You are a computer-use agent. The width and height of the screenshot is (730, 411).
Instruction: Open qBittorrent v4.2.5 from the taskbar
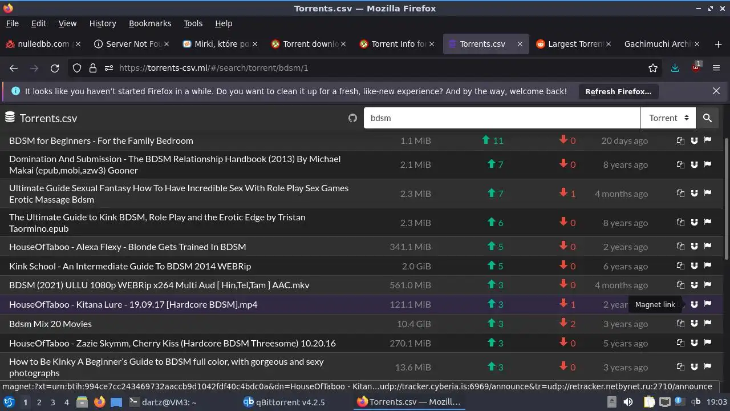284,402
